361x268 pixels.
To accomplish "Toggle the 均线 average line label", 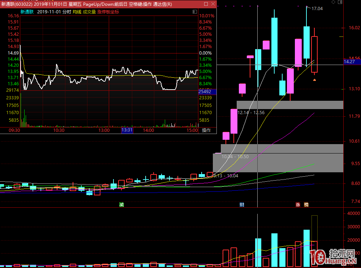I will (77, 12).
